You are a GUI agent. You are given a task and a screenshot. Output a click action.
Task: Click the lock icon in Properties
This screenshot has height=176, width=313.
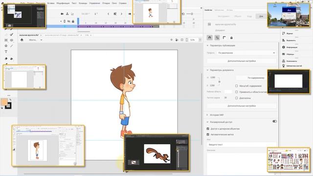[x=231, y=38]
